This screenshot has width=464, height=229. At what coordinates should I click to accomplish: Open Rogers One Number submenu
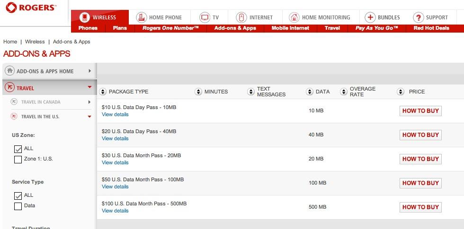pyautogui.click(x=170, y=28)
